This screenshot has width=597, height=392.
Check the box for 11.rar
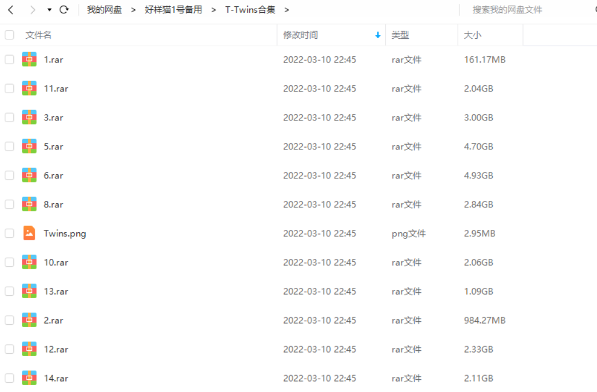pos(9,89)
